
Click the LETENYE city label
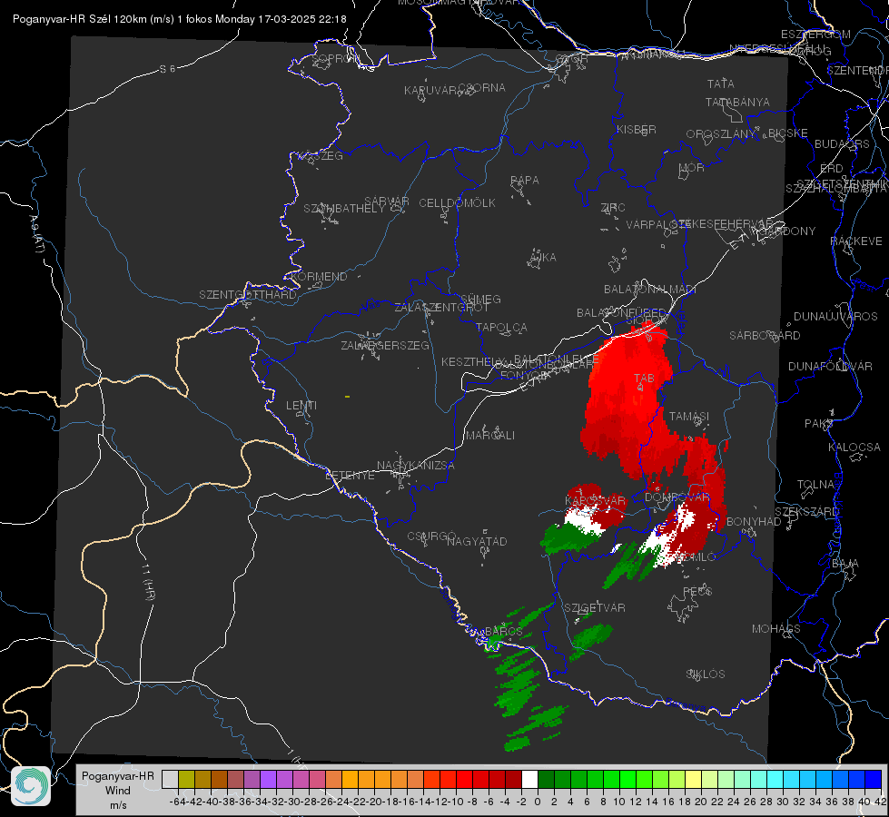(350, 475)
